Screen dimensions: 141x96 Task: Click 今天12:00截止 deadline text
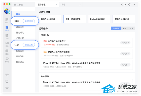pyautogui.click(x=49, y=45)
